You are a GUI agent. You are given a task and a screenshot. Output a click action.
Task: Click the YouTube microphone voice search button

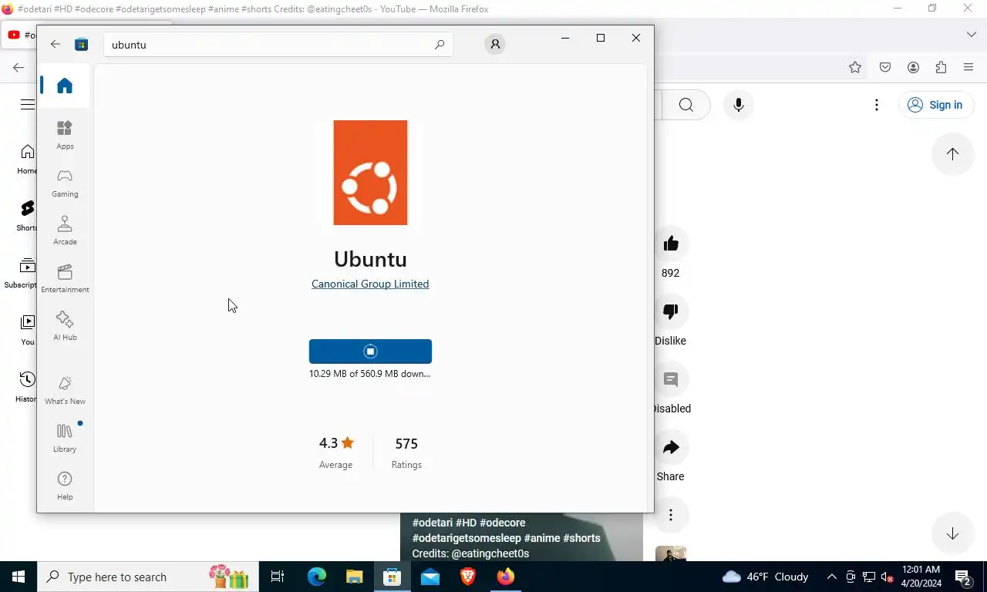coord(738,105)
